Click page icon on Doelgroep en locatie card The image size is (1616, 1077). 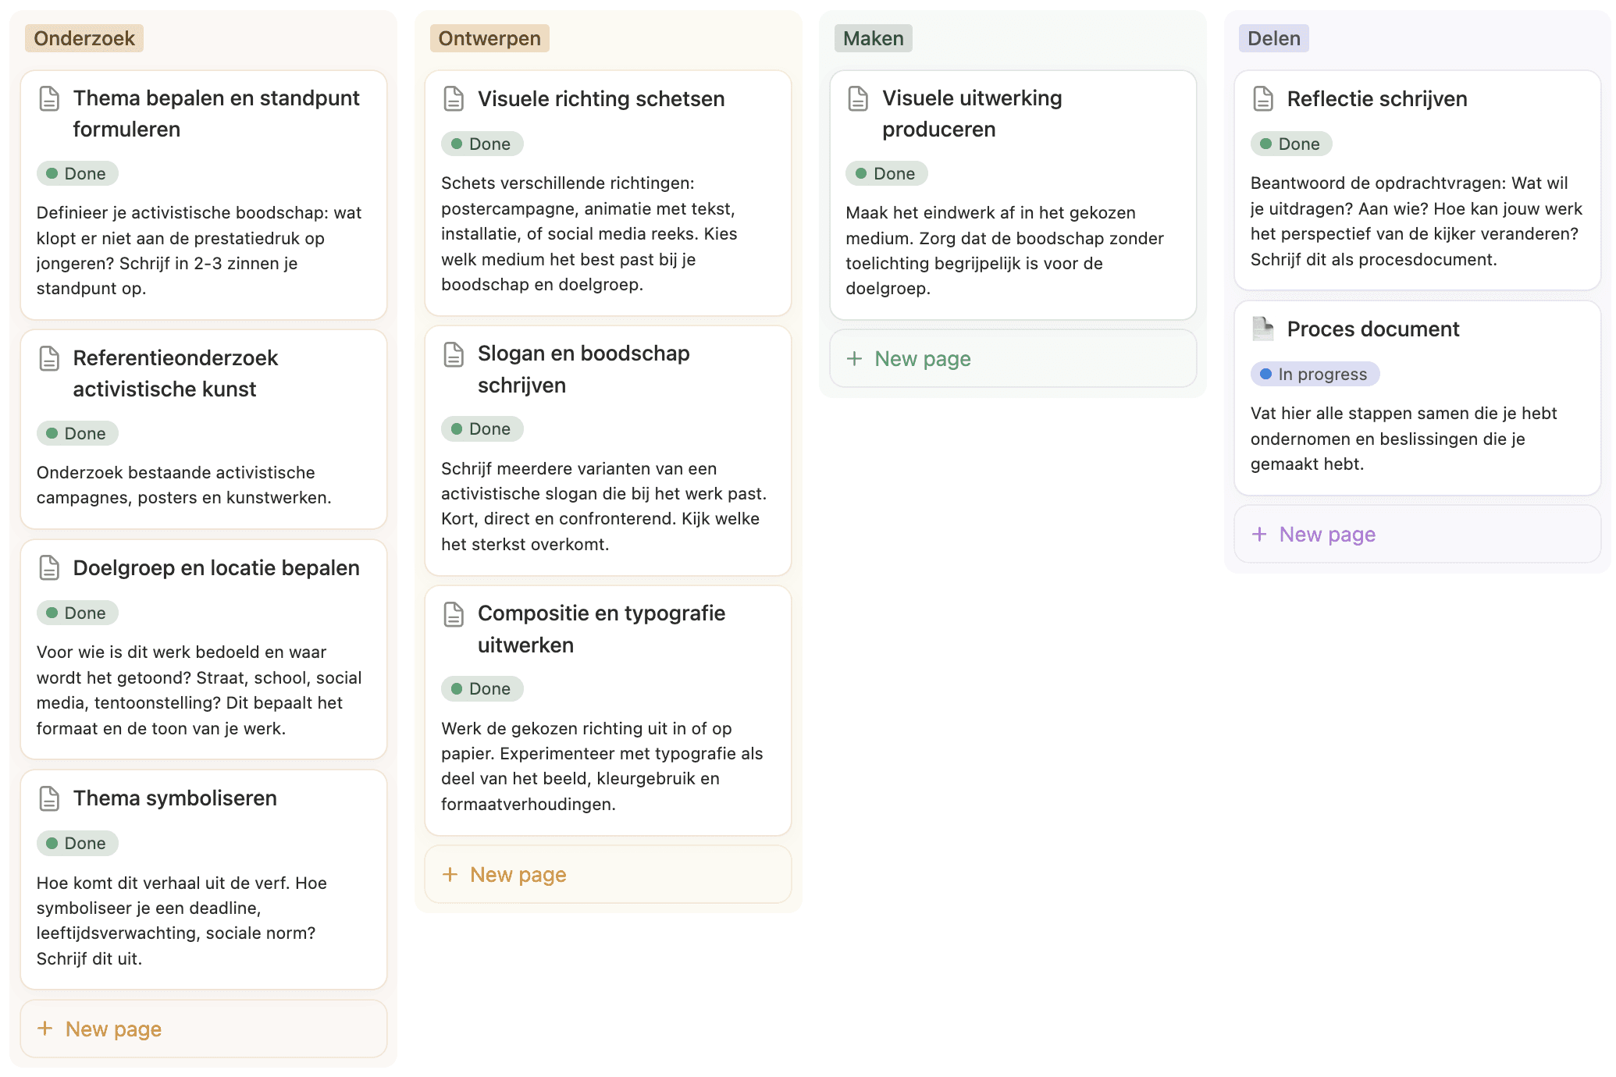coord(49,568)
